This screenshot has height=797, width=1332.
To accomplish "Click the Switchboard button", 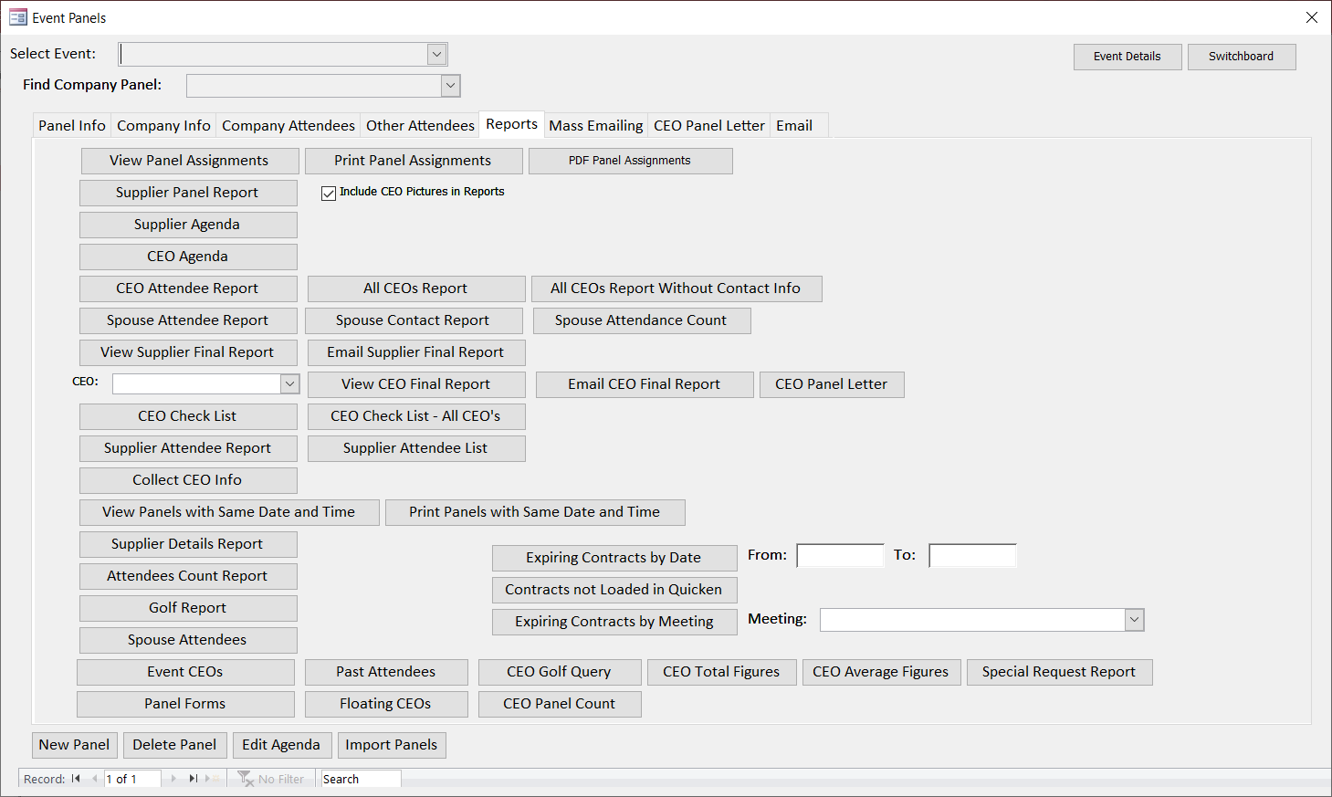I will 1241,57.
